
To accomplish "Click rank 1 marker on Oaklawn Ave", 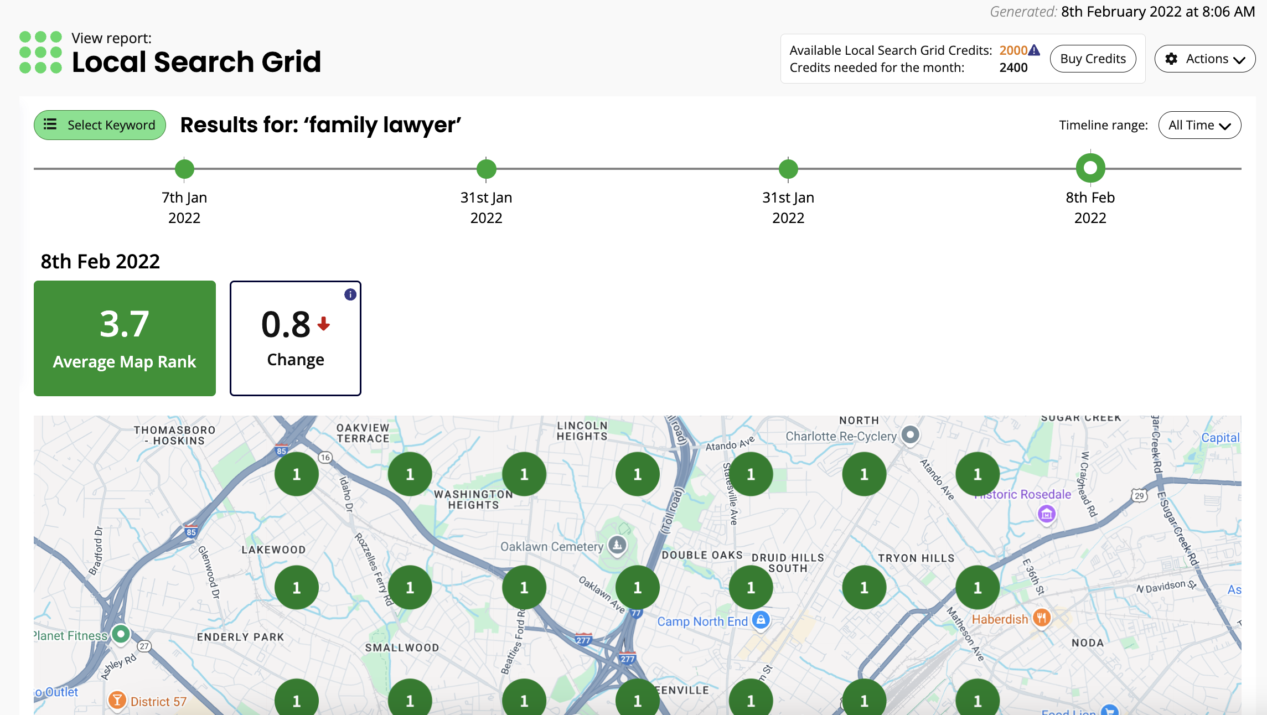I will 638,588.
